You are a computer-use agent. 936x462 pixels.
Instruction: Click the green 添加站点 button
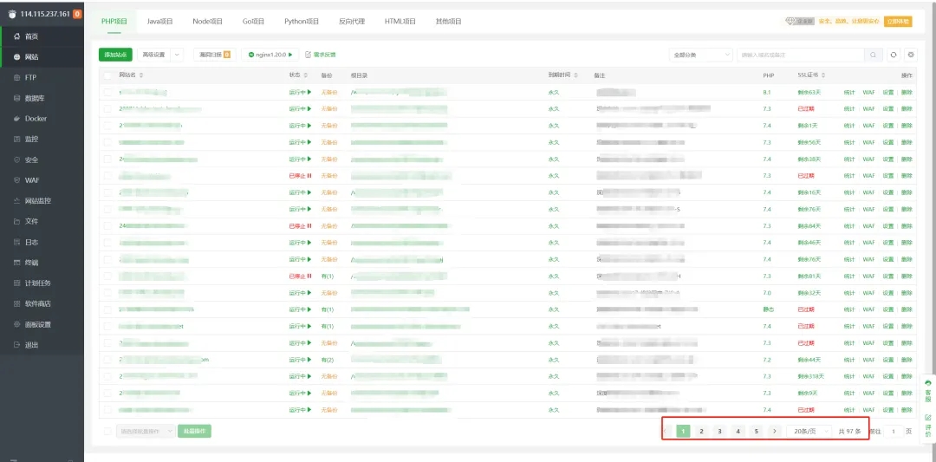point(115,55)
